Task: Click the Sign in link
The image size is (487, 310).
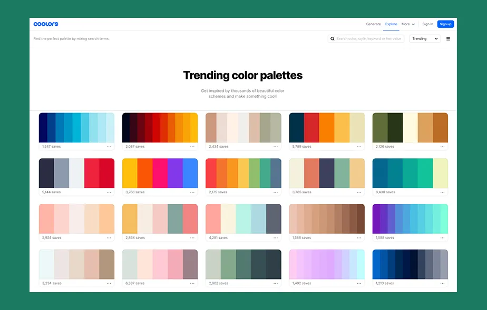Action: tap(427, 24)
